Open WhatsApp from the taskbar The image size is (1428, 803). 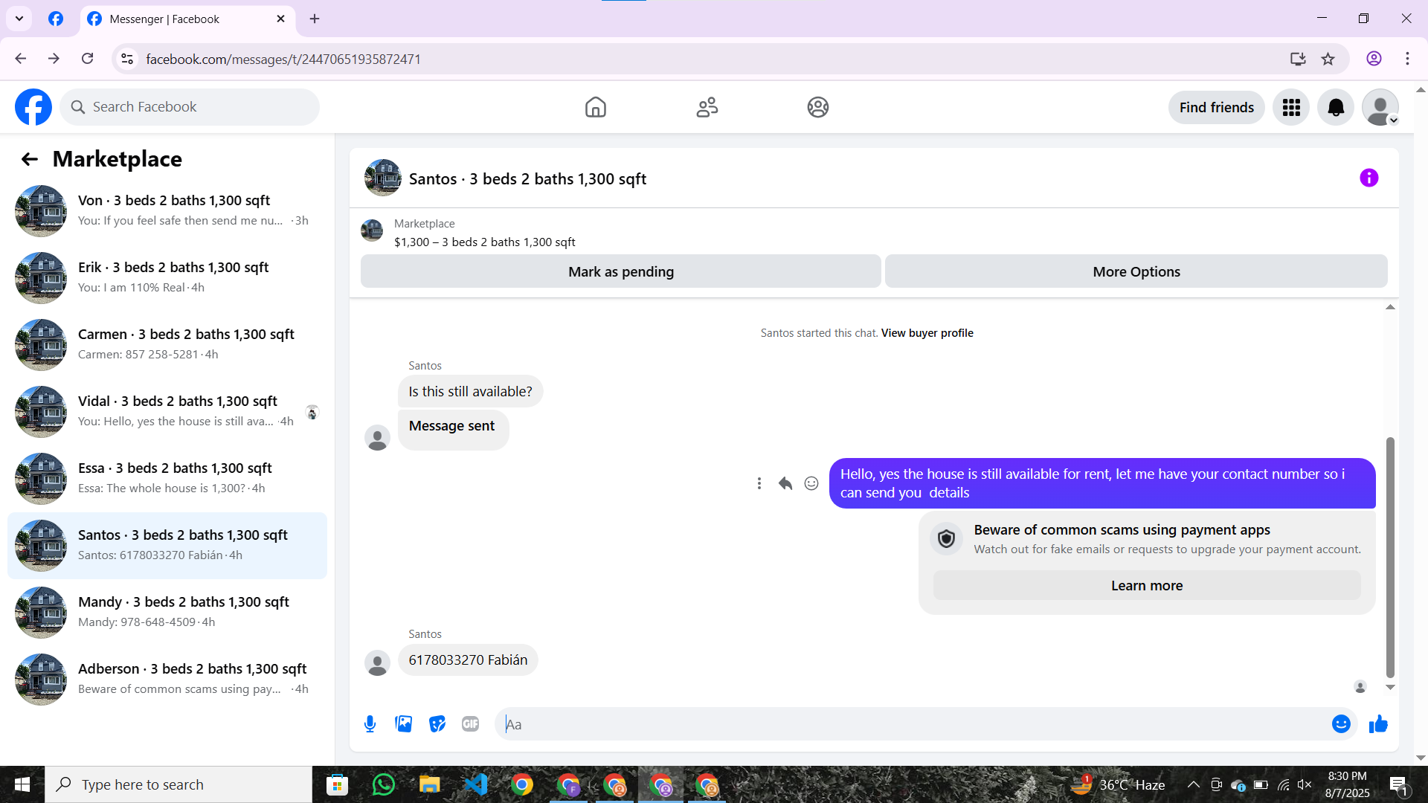pyautogui.click(x=383, y=784)
